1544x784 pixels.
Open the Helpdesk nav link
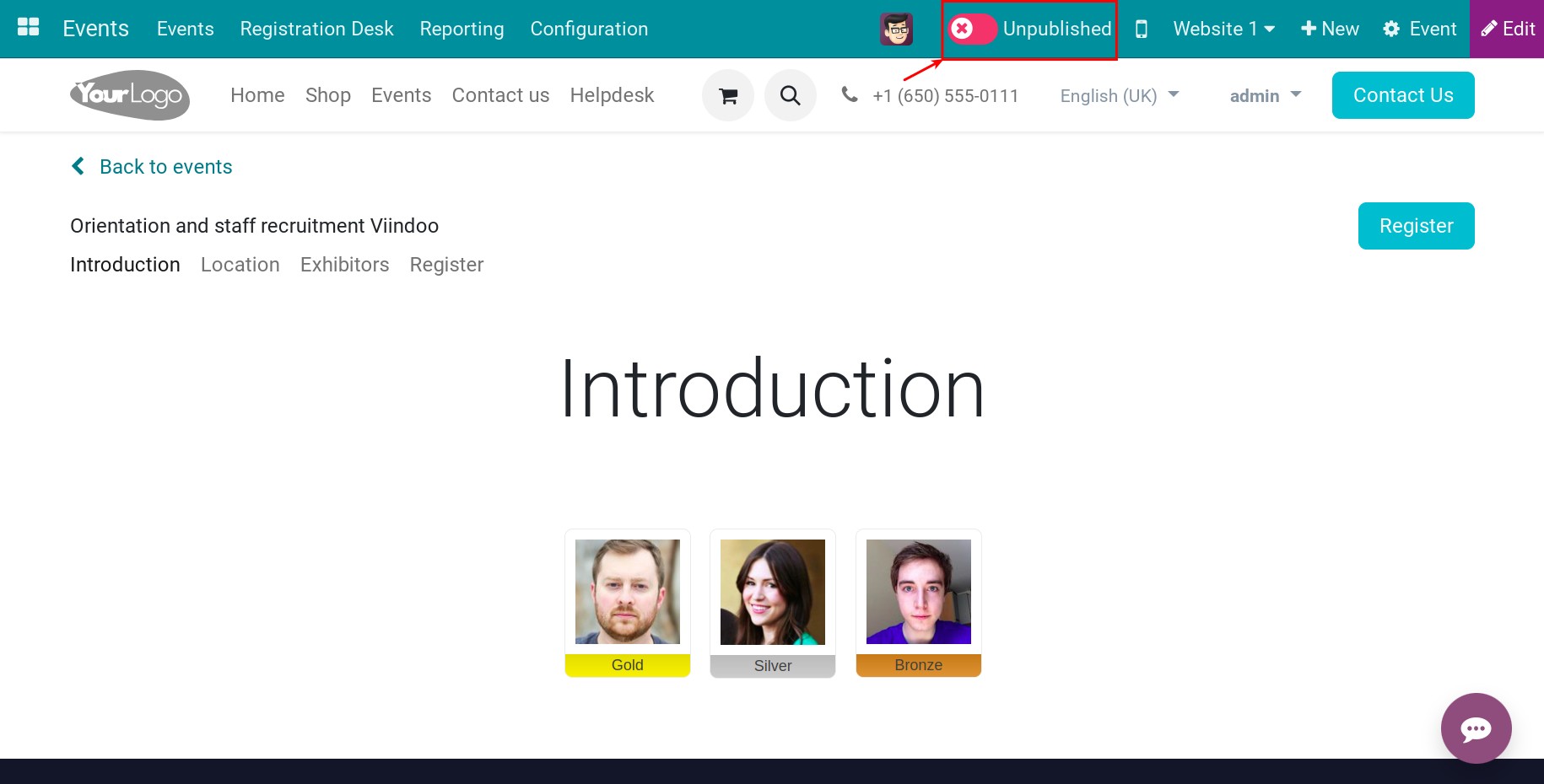pyautogui.click(x=612, y=95)
